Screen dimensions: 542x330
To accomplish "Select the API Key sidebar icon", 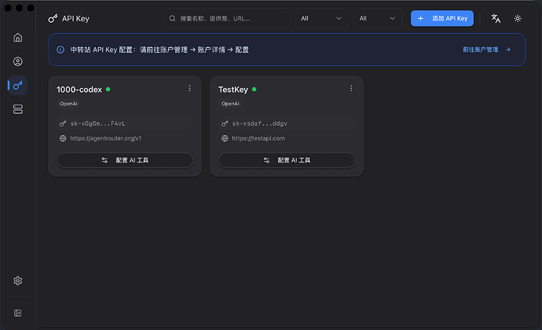I will point(17,86).
